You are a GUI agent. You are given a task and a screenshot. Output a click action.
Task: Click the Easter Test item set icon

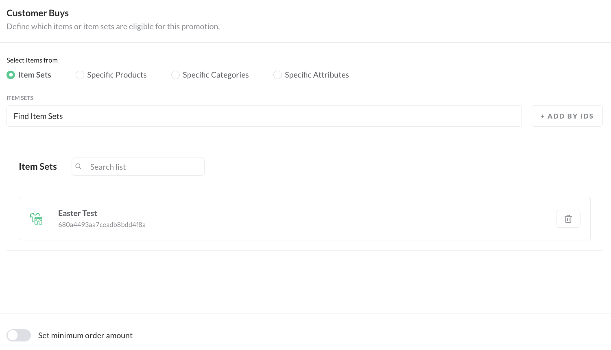pyautogui.click(x=36, y=219)
